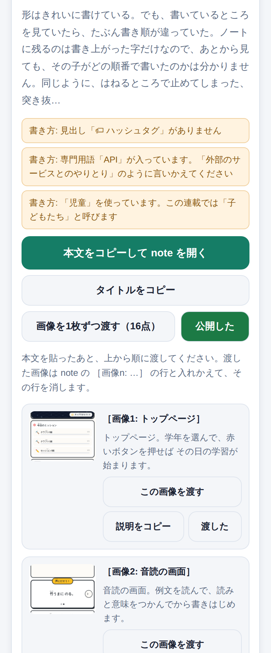Open the 音読の画面 thumbnail image
This screenshot has width=271, height=653.
click(x=63, y=589)
